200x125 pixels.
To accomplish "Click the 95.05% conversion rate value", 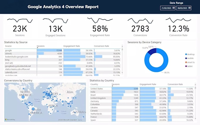I will [x=116, y=57].
